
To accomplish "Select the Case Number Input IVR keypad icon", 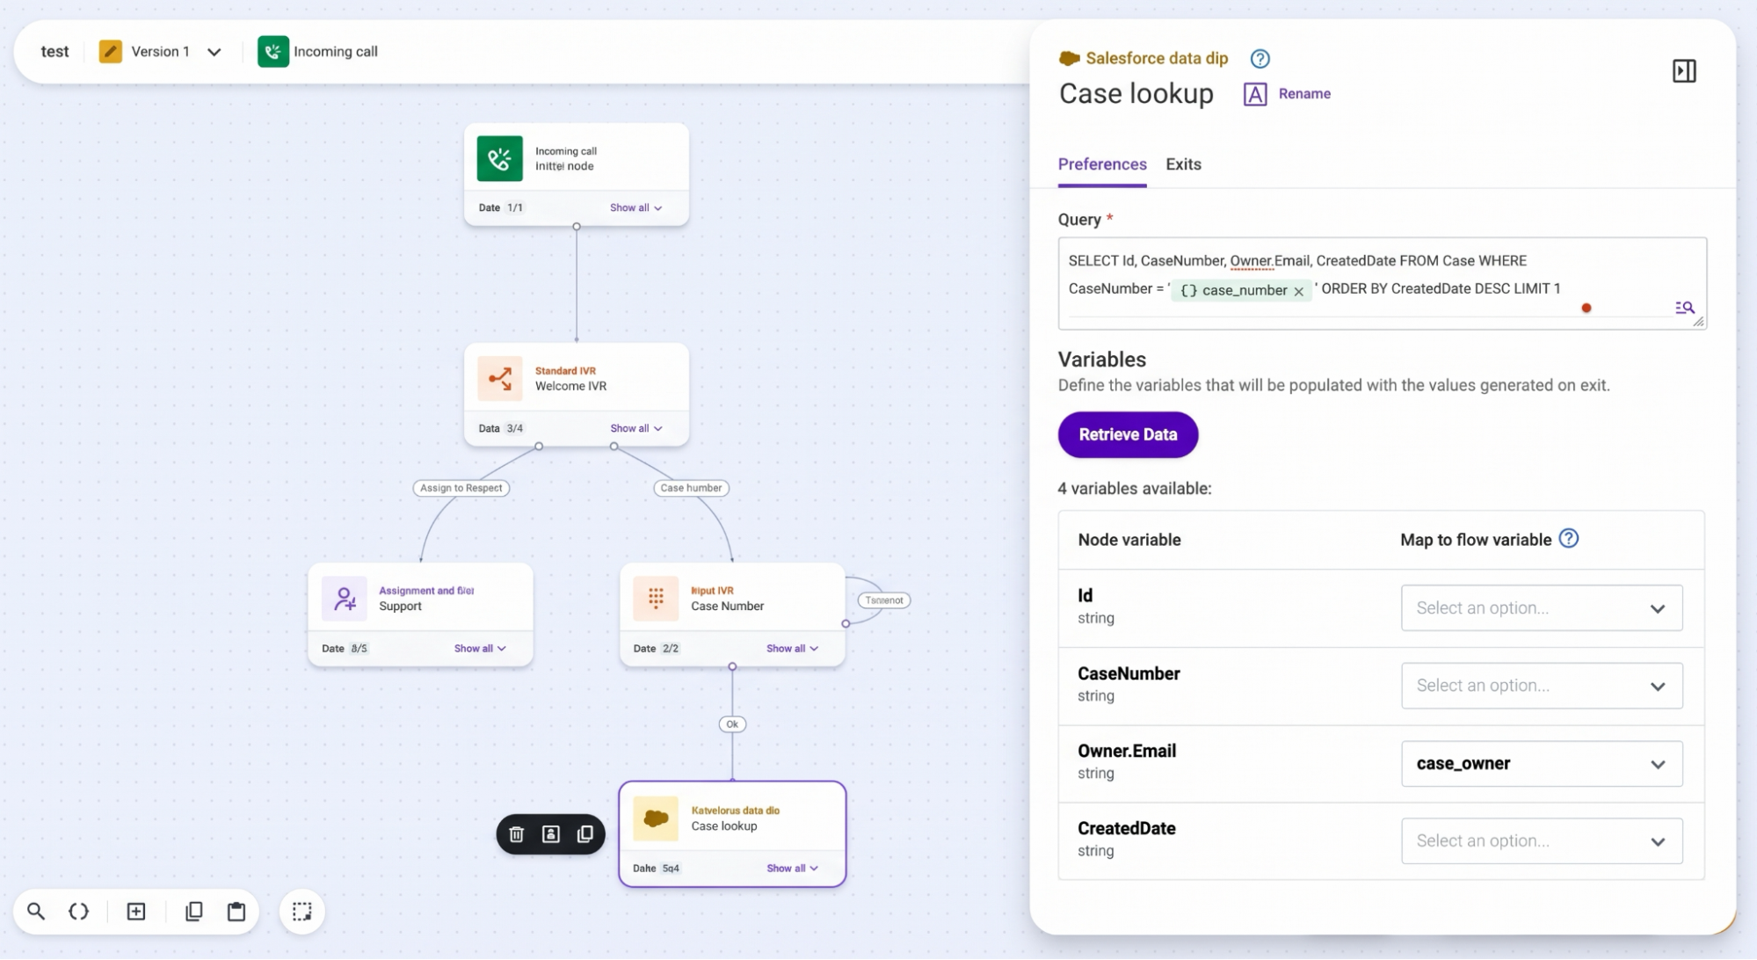I will point(656,599).
